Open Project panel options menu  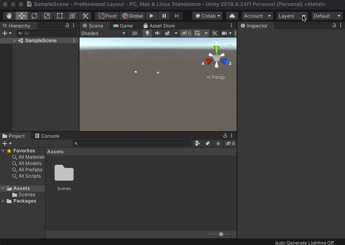(231, 136)
